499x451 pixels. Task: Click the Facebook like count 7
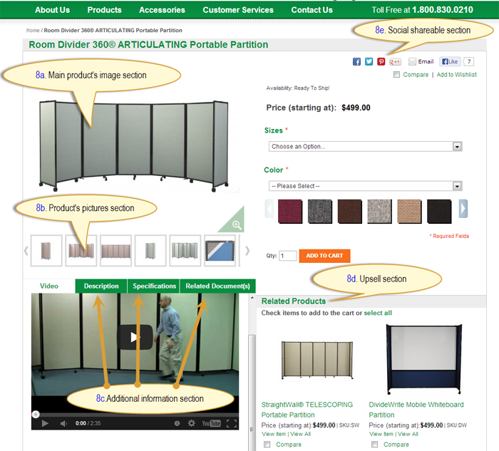(469, 61)
